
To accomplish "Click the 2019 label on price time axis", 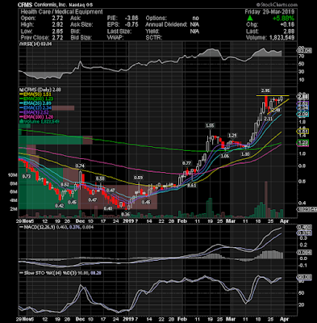I will 127,221.
